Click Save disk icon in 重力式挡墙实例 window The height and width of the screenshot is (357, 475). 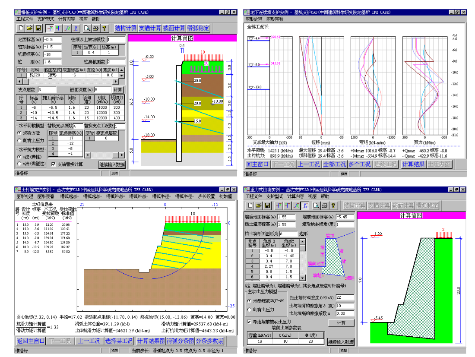[x=267, y=205]
